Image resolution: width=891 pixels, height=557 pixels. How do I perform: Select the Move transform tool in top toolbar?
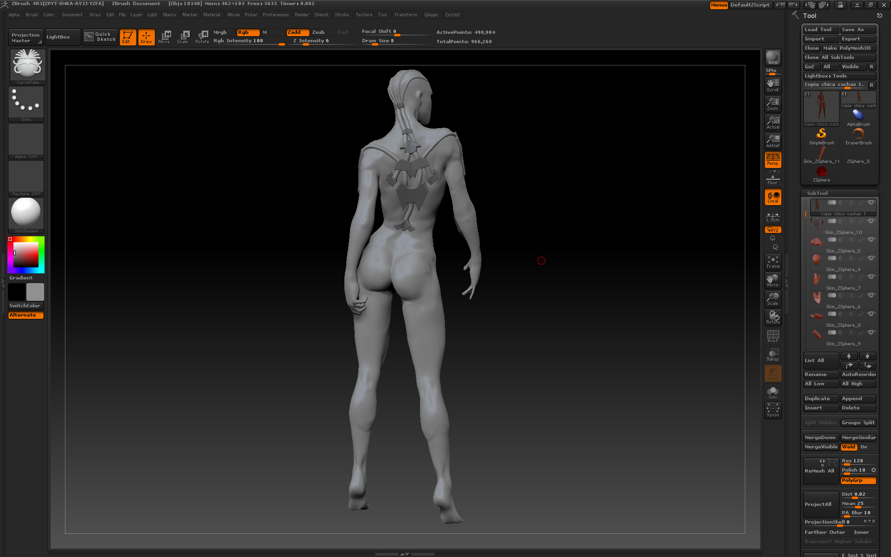(x=165, y=37)
